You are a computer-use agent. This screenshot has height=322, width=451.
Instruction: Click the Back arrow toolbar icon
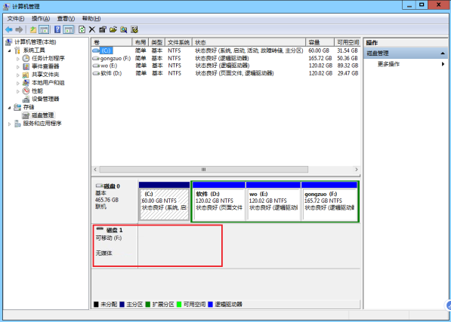(9, 29)
